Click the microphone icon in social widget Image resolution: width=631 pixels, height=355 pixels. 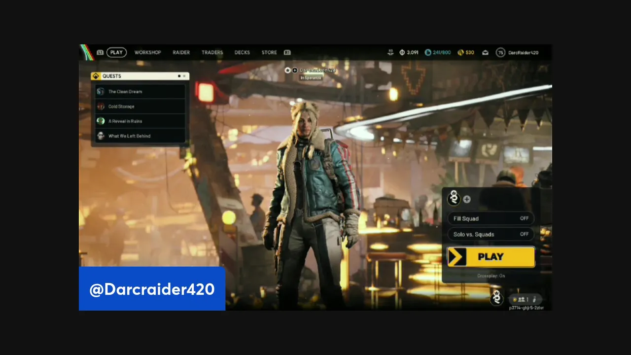click(x=535, y=299)
